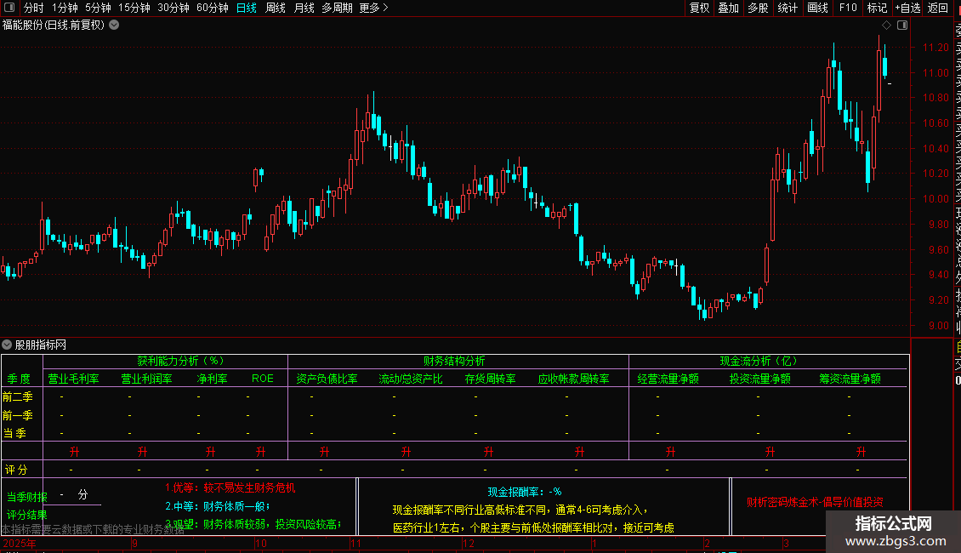Toggle the panel layout icon above chart
The image size is (961, 553).
(x=902, y=26)
